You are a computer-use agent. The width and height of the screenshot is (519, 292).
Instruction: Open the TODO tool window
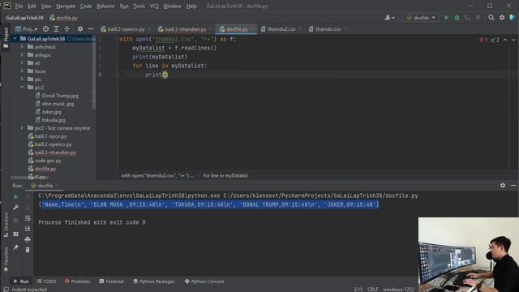click(x=46, y=281)
